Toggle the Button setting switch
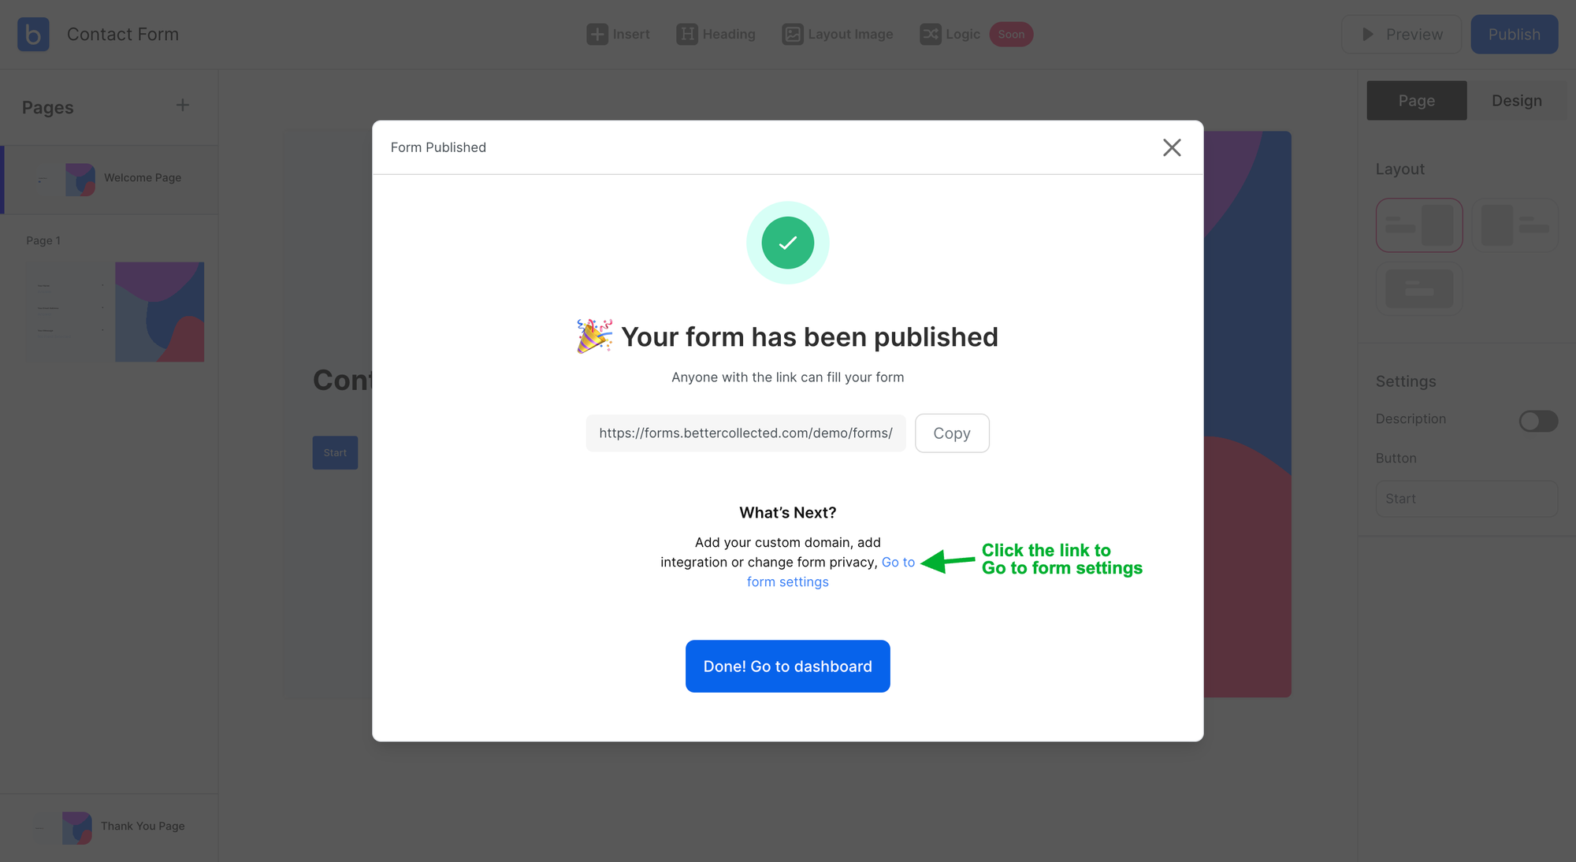Screen dimensions: 1576x862 (1538, 459)
